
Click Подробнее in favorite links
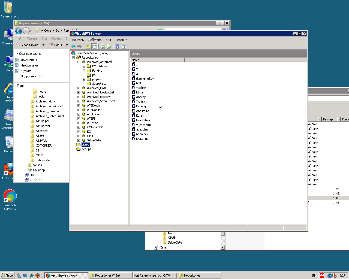pos(28,76)
